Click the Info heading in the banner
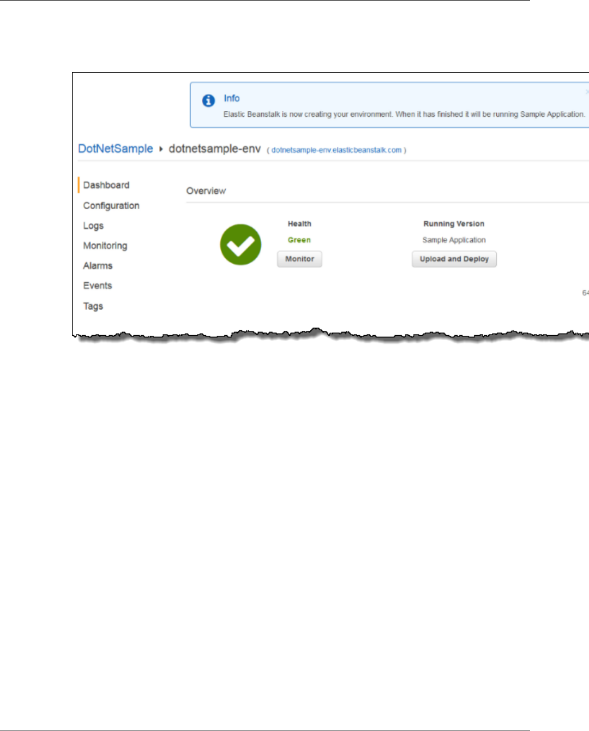589x731 pixels. (x=232, y=98)
